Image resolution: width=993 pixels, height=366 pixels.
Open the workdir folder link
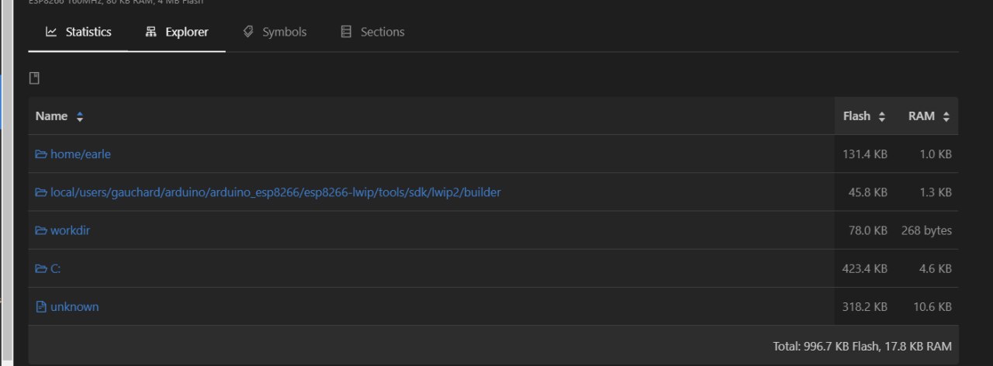[71, 230]
